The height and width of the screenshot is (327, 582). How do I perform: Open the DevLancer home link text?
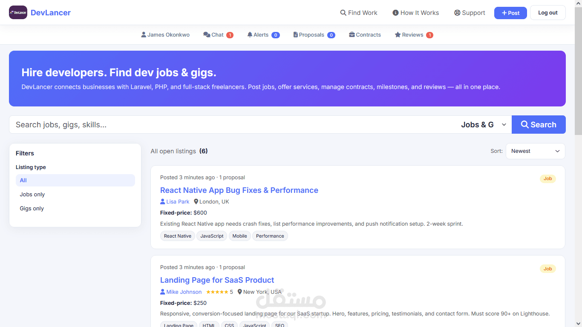pyautogui.click(x=51, y=13)
